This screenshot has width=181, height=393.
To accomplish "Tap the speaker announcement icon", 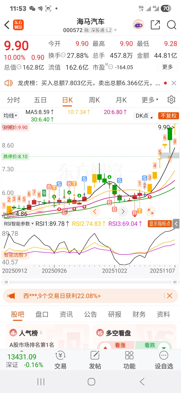I will (x=9, y=83).
